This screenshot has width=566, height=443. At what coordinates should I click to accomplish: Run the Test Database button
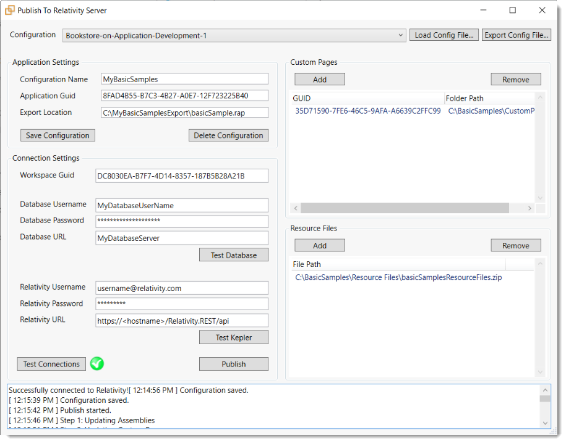(234, 255)
